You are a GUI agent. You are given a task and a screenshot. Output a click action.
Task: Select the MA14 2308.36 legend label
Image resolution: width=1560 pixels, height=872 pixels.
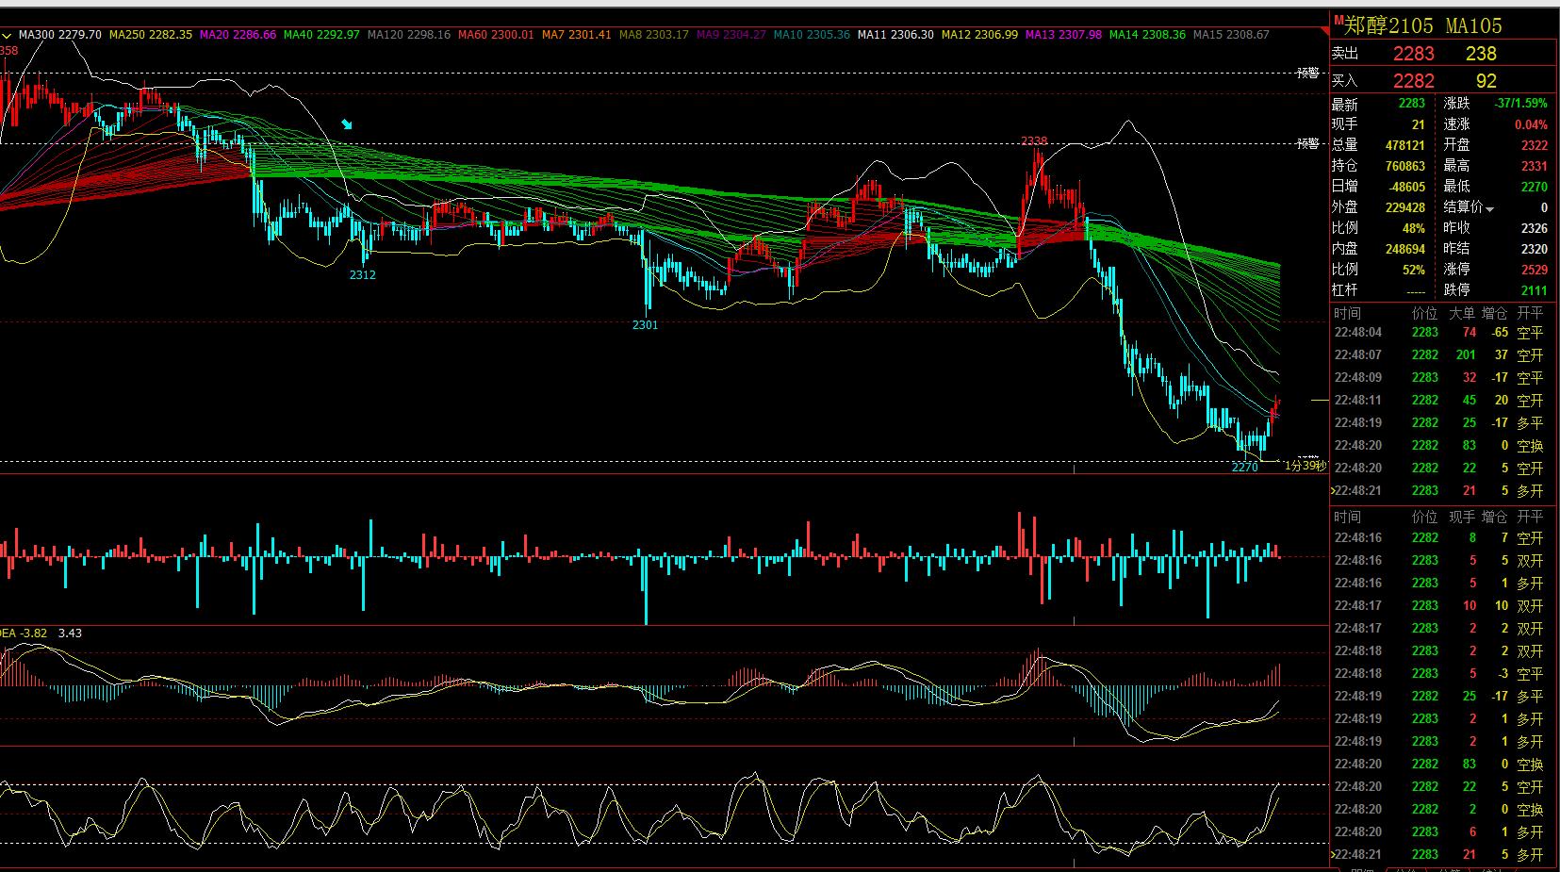point(1147,35)
